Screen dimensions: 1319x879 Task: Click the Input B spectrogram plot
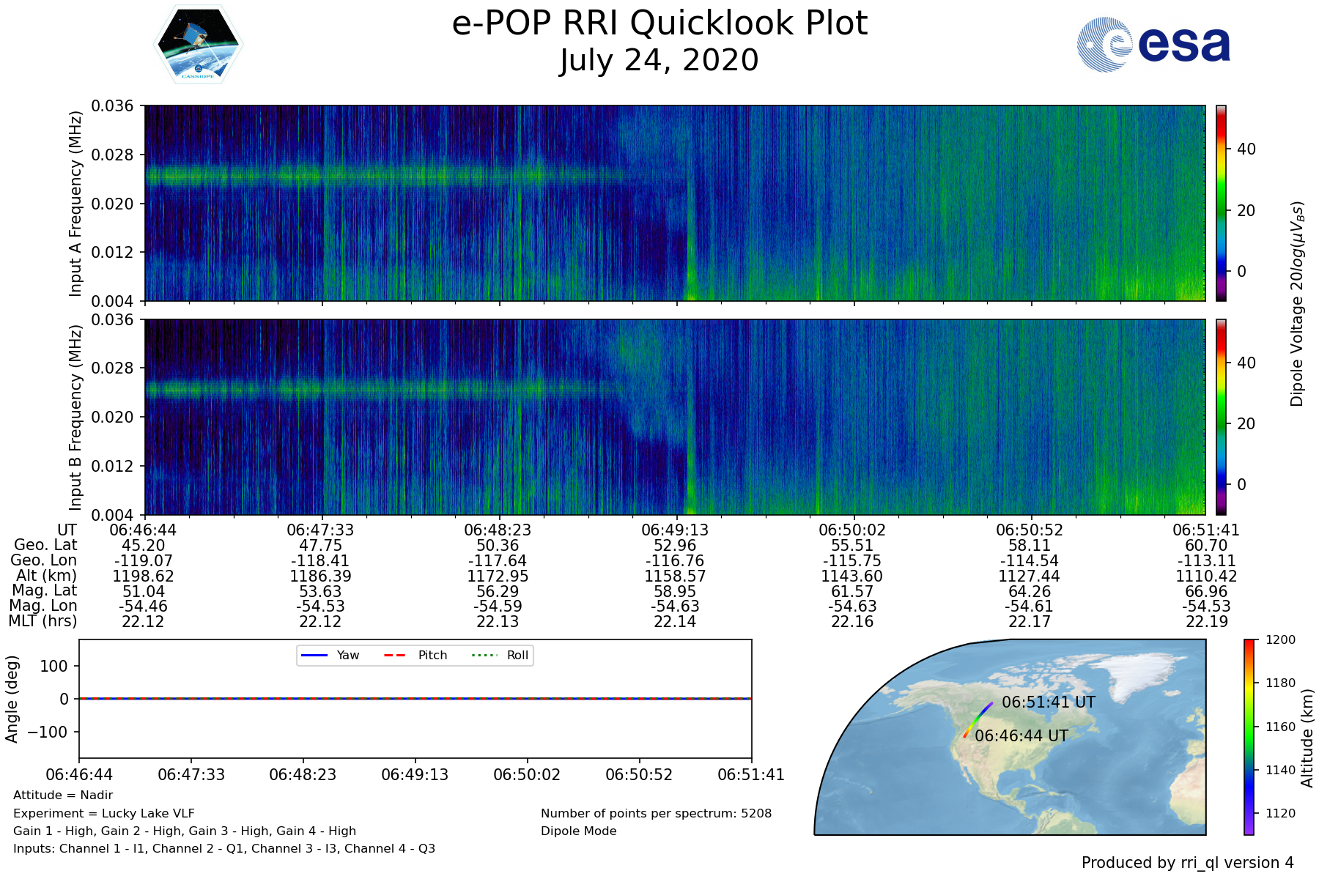674,417
